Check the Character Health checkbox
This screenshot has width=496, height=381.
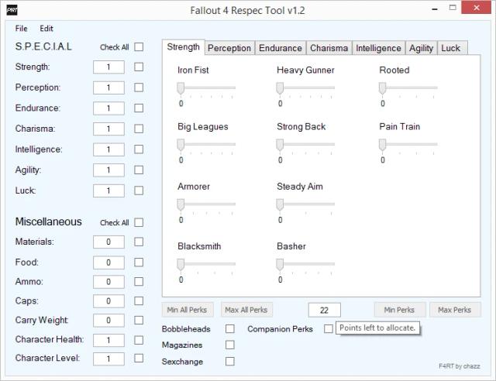pos(139,340)
